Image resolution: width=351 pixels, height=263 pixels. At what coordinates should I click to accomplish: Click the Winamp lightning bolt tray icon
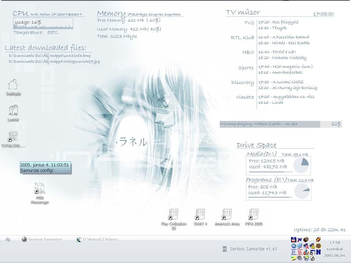pyautogui.click(x=318, y=240)
